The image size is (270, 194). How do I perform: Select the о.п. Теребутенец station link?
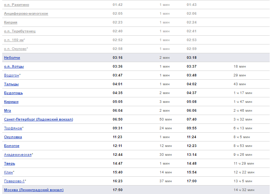pyautogui.click(x=20, y=31)
